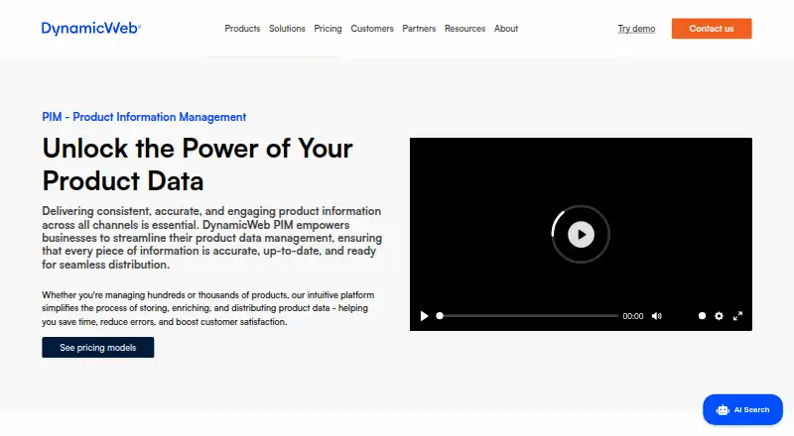
Task: Click the small play icon in video controls
Action: pyautogui.click(x=425, y=316)
